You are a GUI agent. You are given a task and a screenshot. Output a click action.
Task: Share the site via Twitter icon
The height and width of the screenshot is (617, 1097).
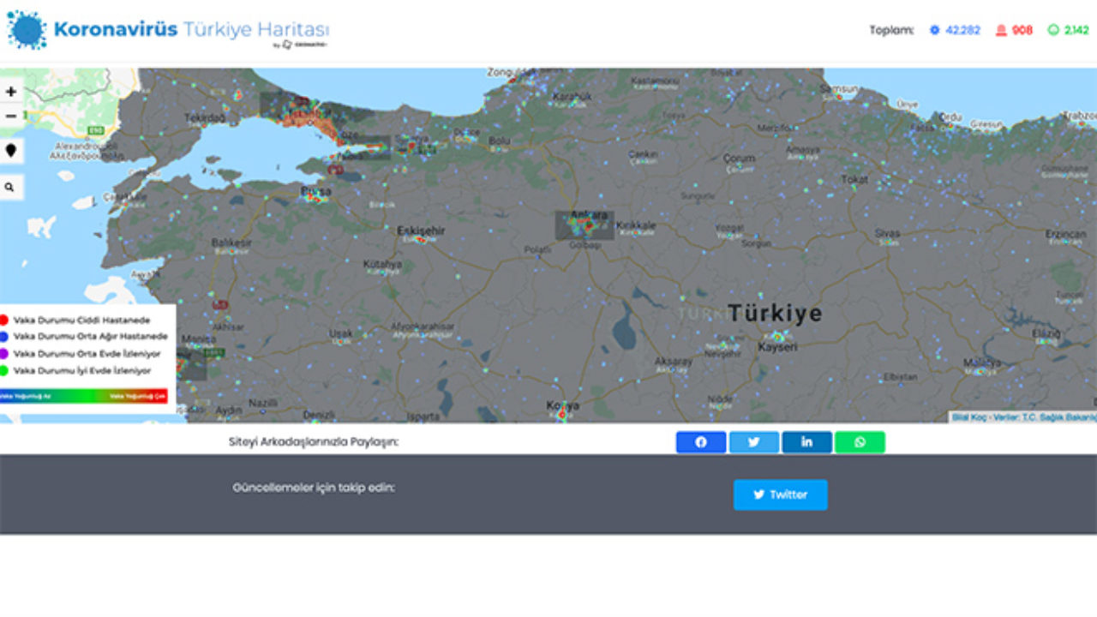point(753,442)
